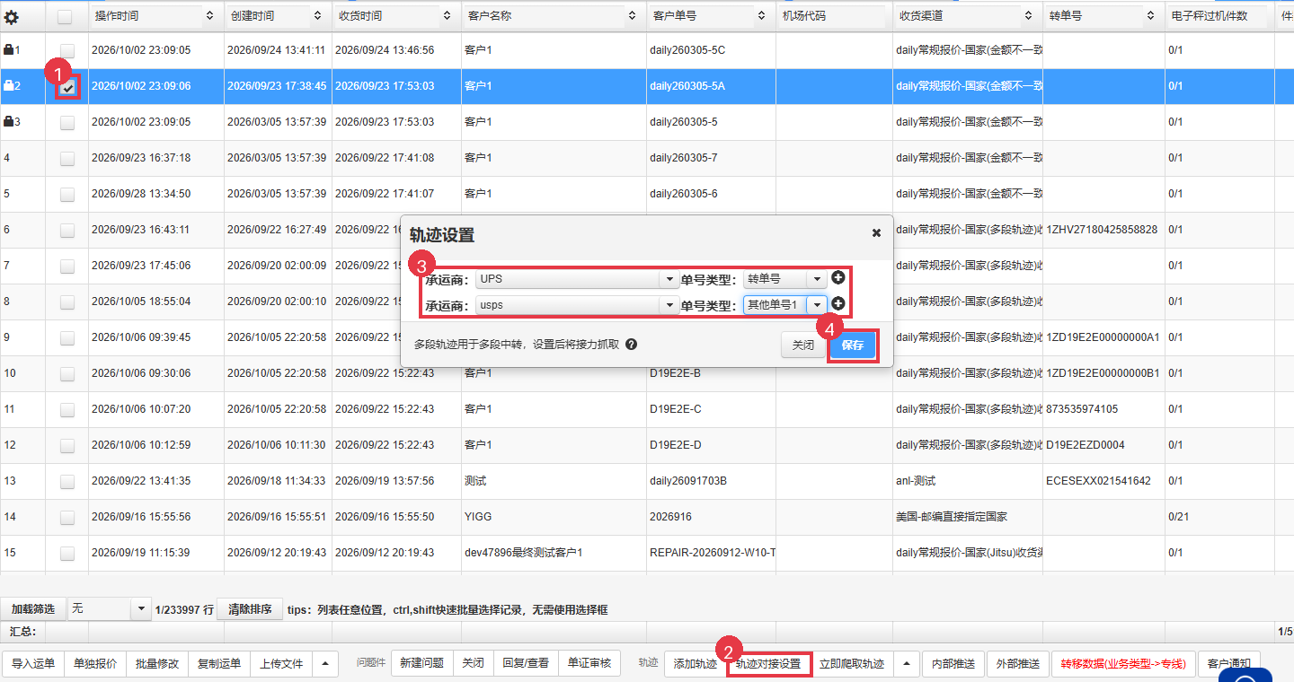The width and height of the screenshot is (1294, 682).
Task: Click the 机场代码 column filter field
Action: coord(833,16)
